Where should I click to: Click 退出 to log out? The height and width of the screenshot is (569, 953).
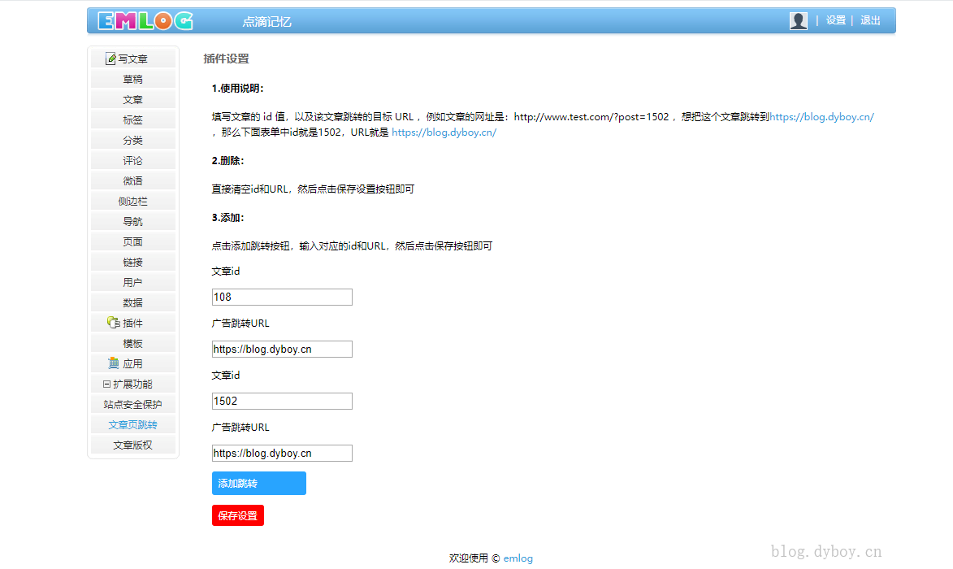coord(870,20)
